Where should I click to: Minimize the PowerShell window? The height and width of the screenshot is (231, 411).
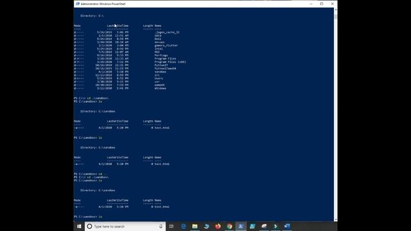click(311, 4)
